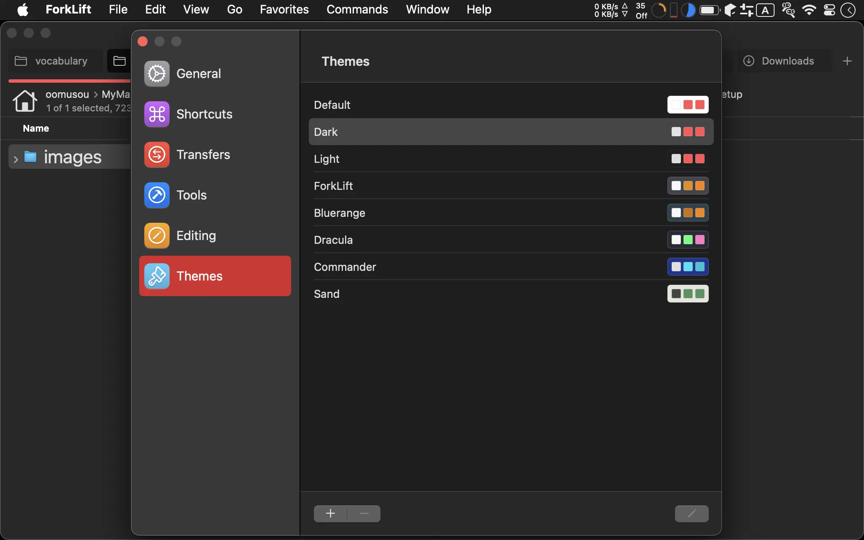Click the Commander theme color swatch
The image size is (864, 540).
(688, 267)
